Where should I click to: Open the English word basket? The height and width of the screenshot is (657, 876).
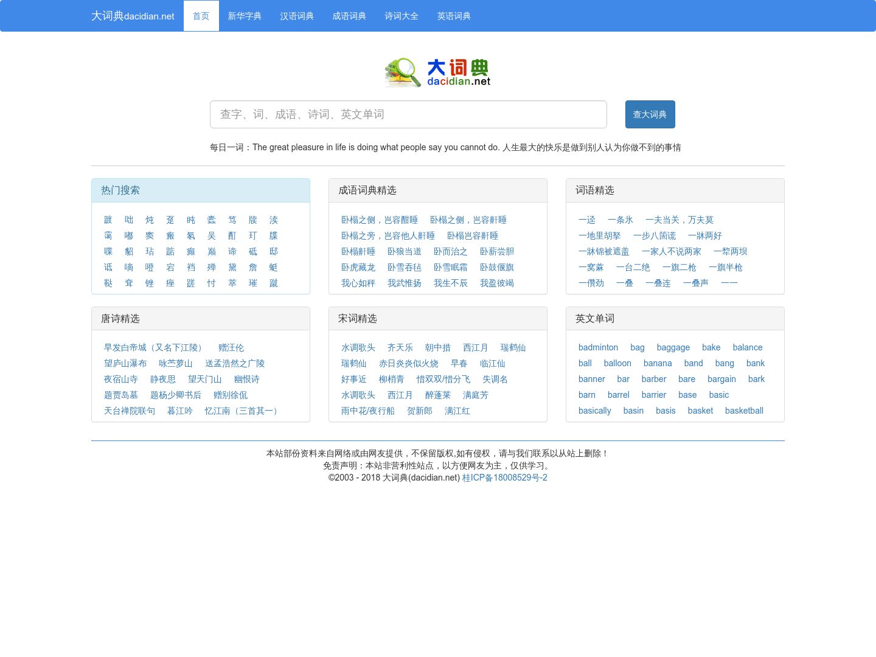(701, 411)
